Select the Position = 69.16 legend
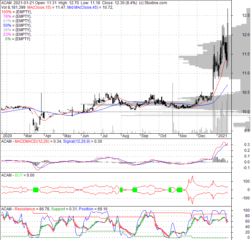This screenshot has height=240, width=251. point(93,209)
